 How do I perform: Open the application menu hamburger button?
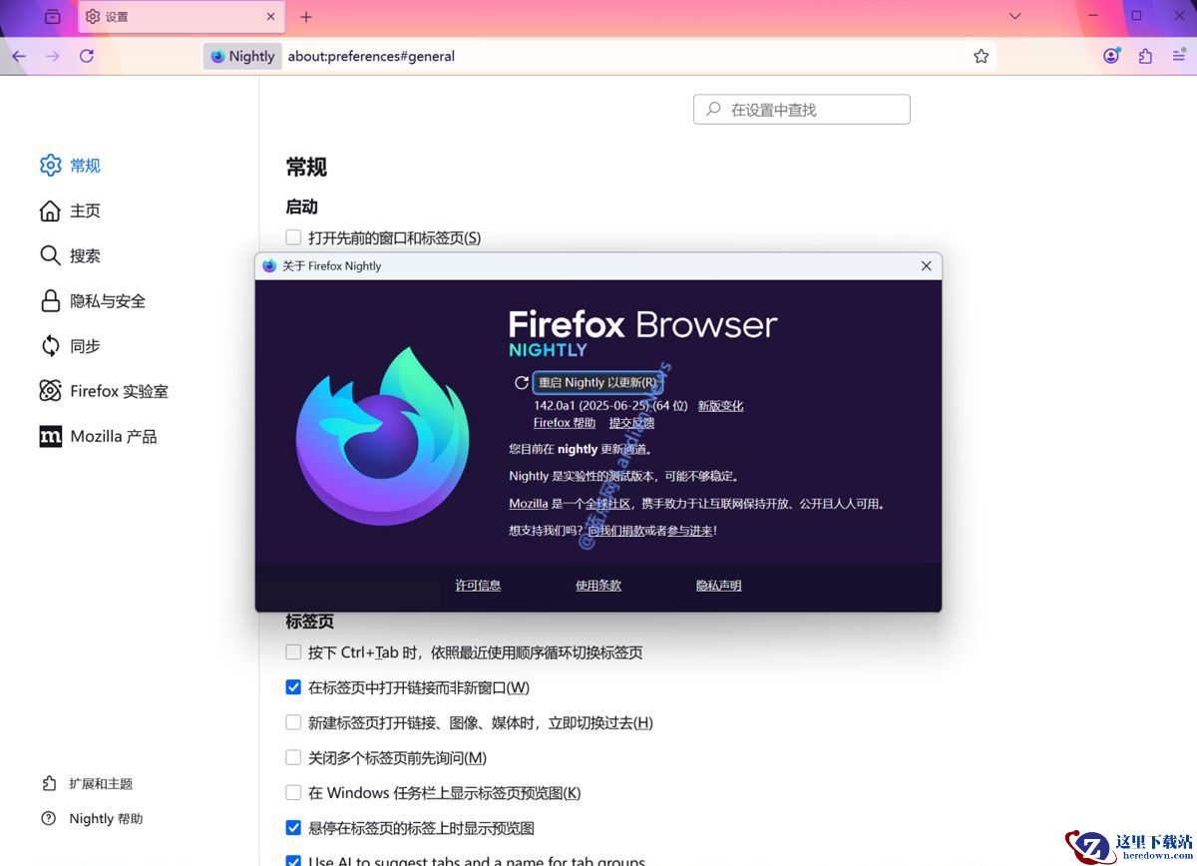[x=1178, y=56]
